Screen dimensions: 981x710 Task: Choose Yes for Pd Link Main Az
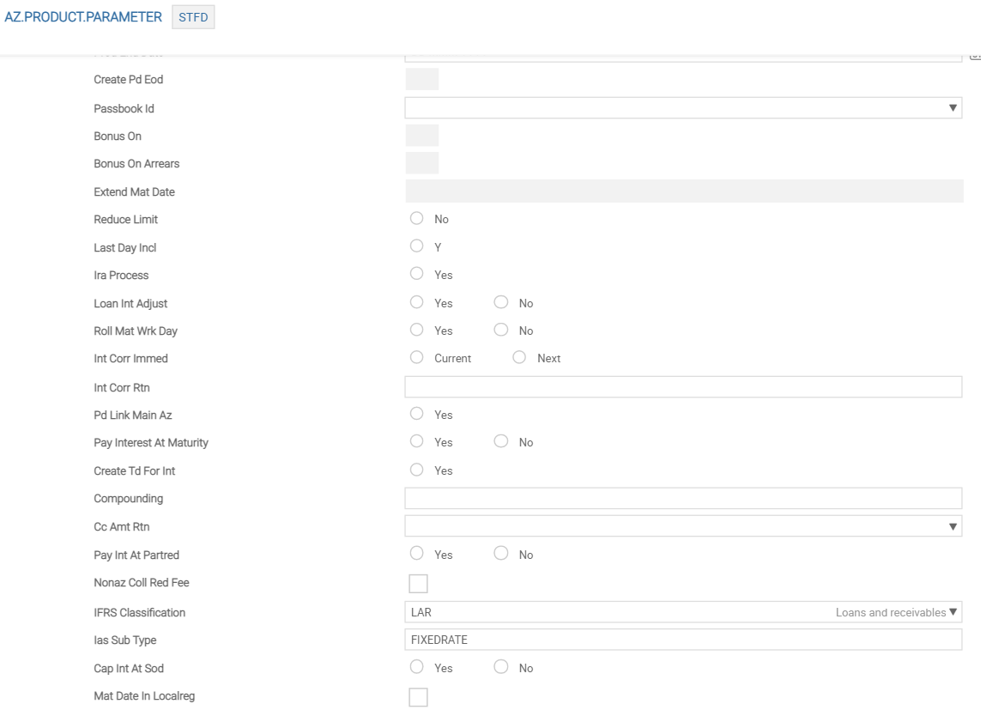(x=417, y=414)
